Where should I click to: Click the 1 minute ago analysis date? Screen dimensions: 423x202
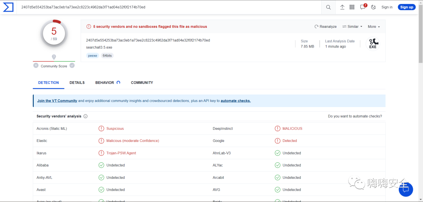click(x=335, y=46)
